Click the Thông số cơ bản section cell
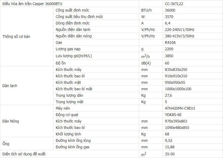This screenshot has width=223, height=158. (x=16, y=37)
